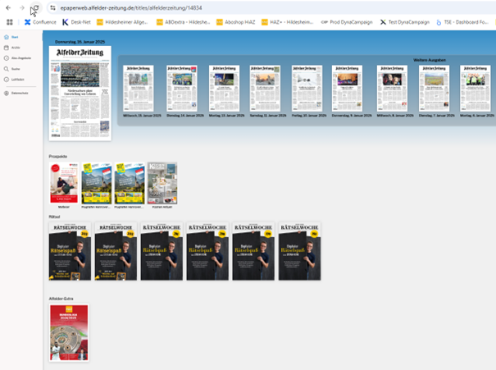The image size is (496, 370).
Task: Open the red Alfelder-Extra supplement cover
Action: (69, 332)
